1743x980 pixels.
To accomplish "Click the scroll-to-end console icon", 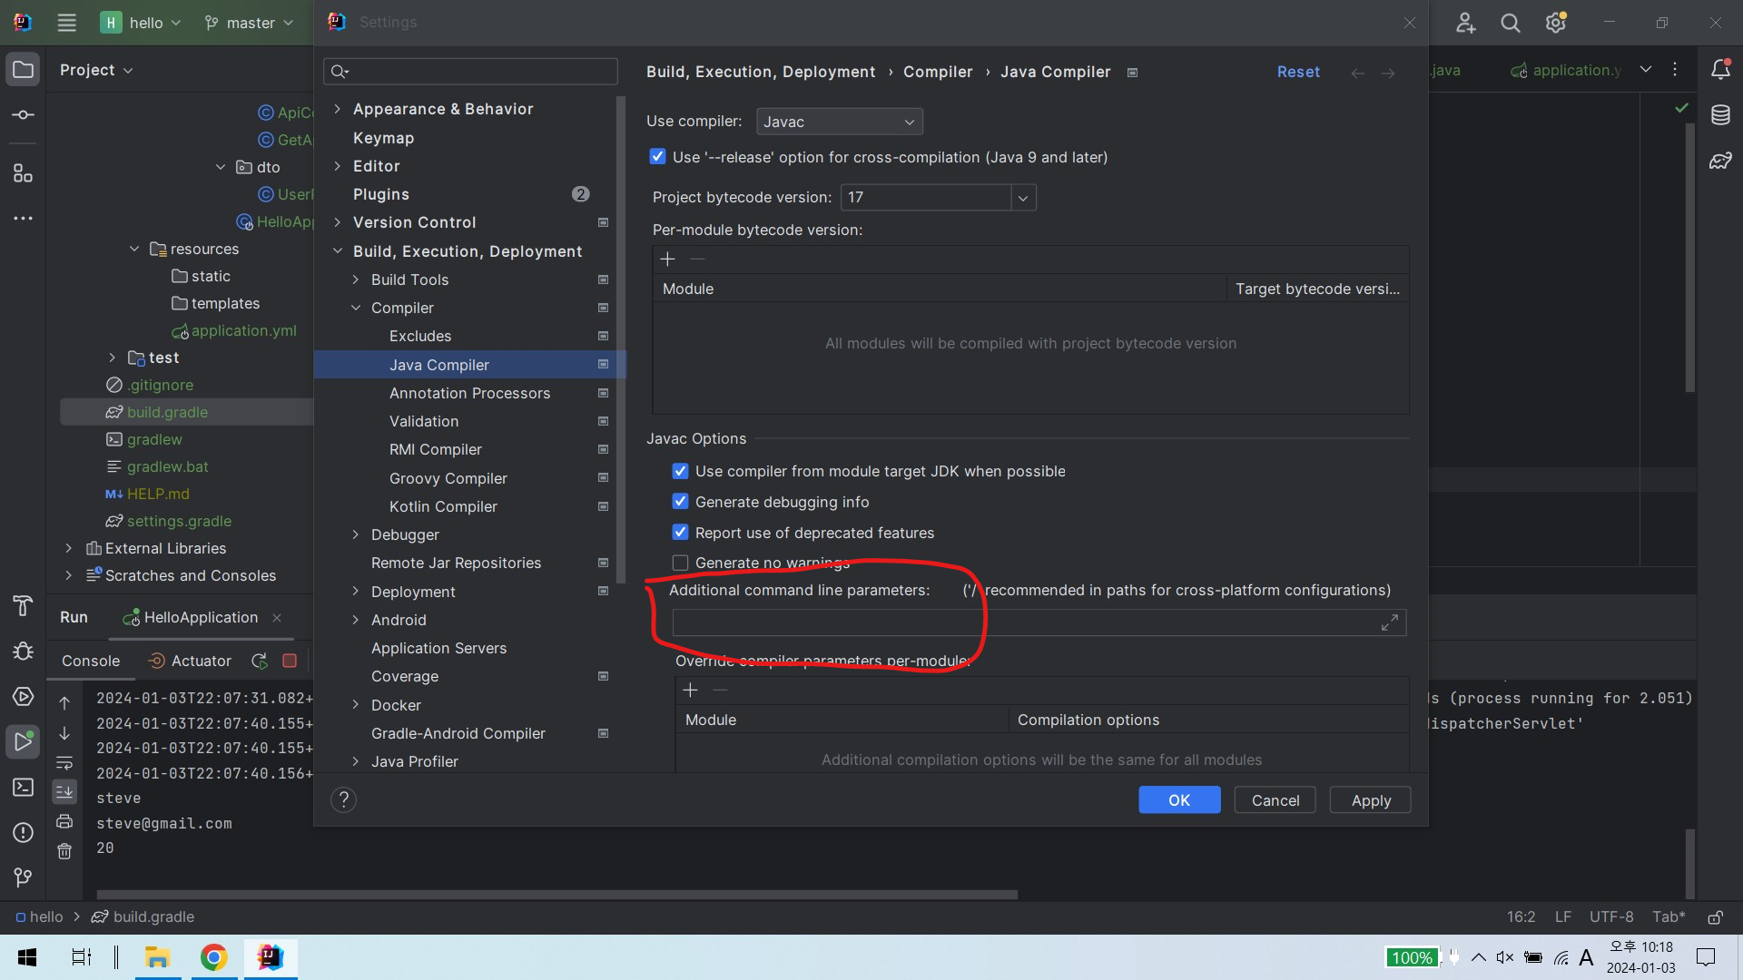I will (64, 791).
